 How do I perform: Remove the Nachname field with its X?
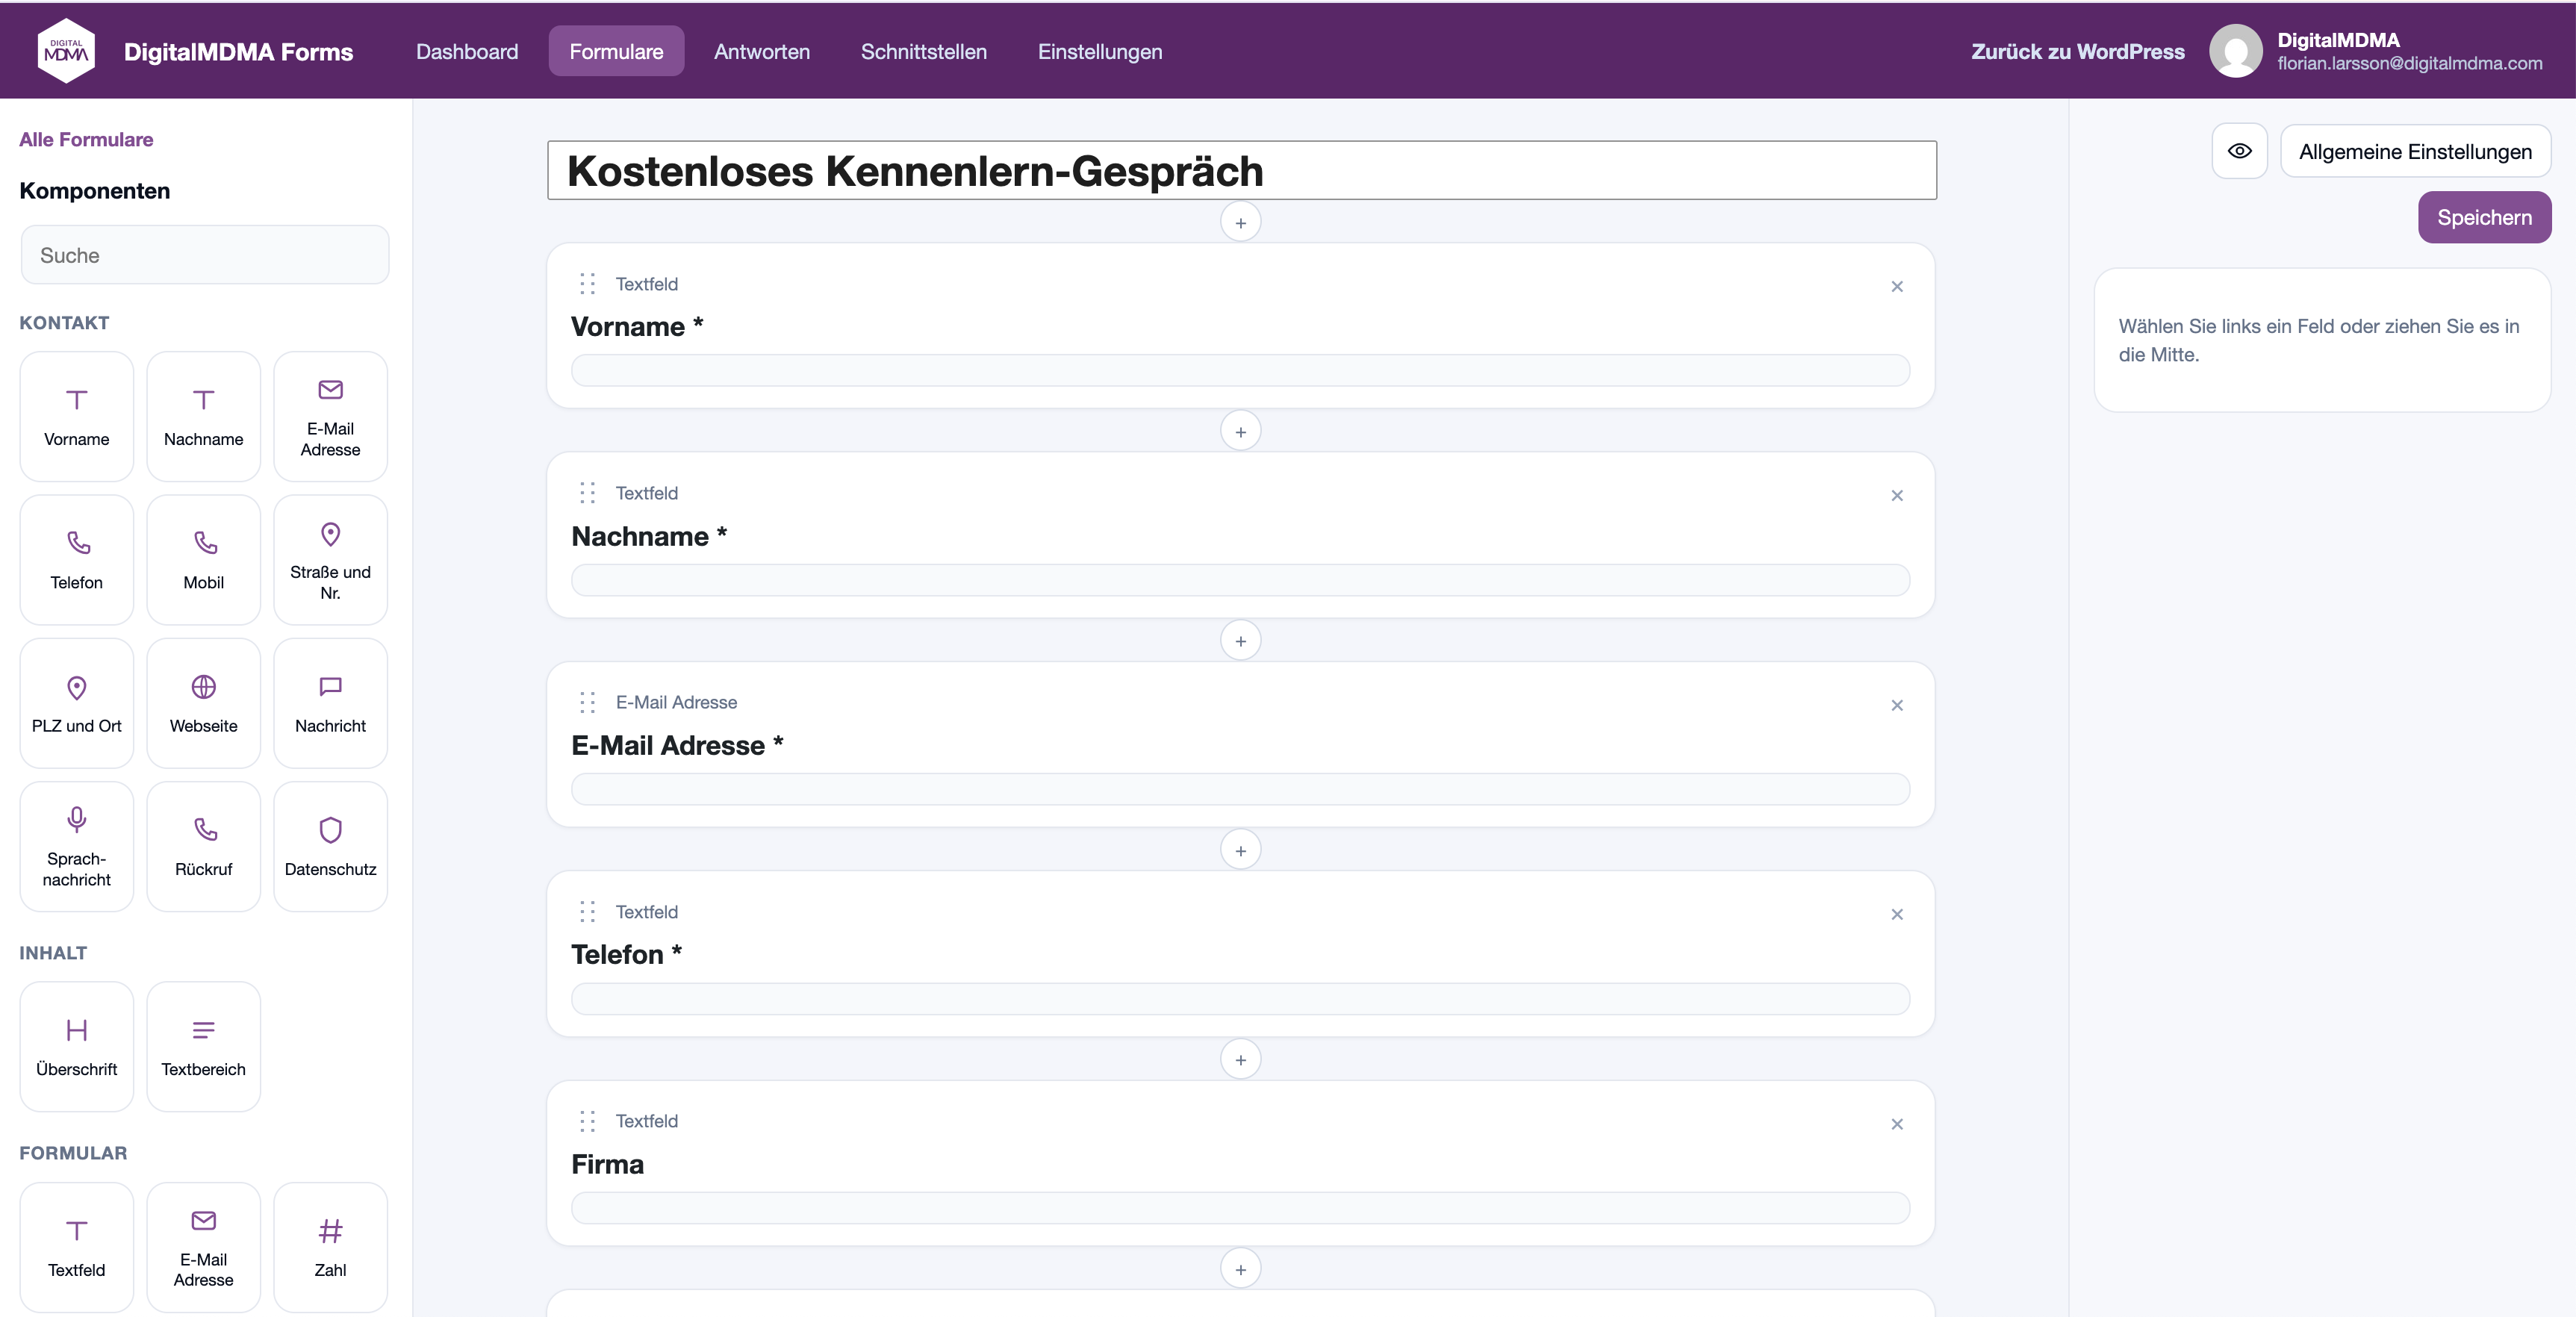tap(1896, 496)
